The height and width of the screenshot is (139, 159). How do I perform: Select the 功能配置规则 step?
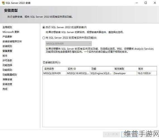pyautogui.click(x=10, y=75)
